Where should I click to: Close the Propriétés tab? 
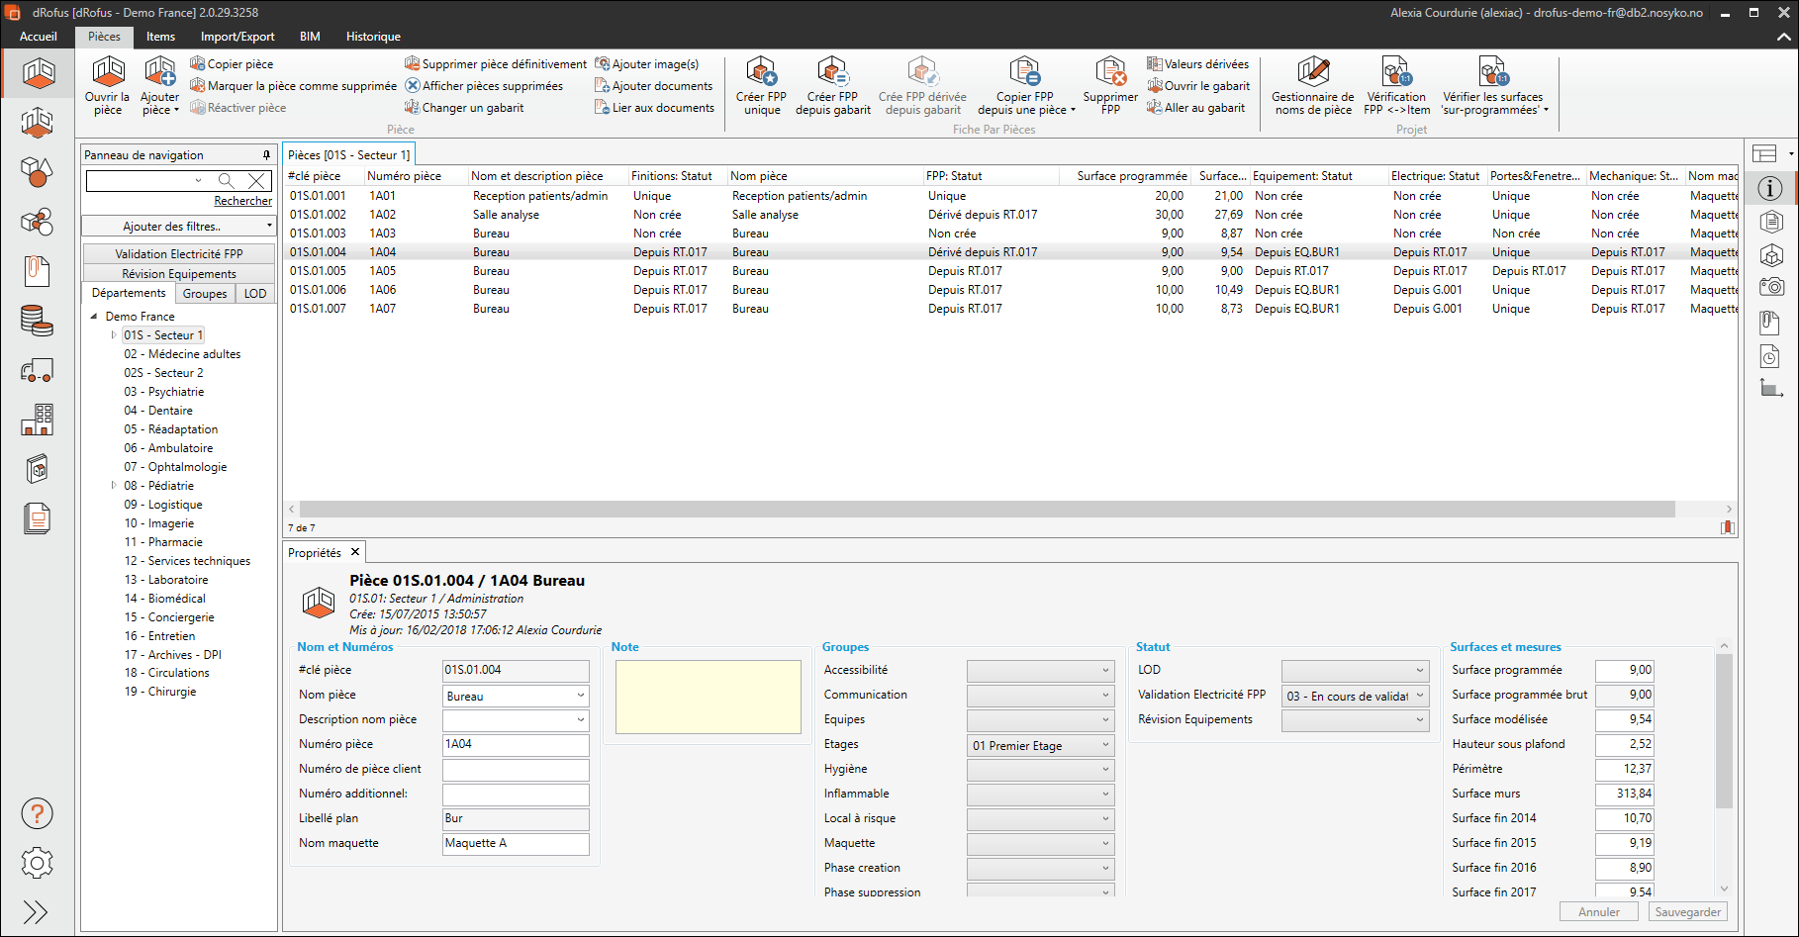pos(355,552)
